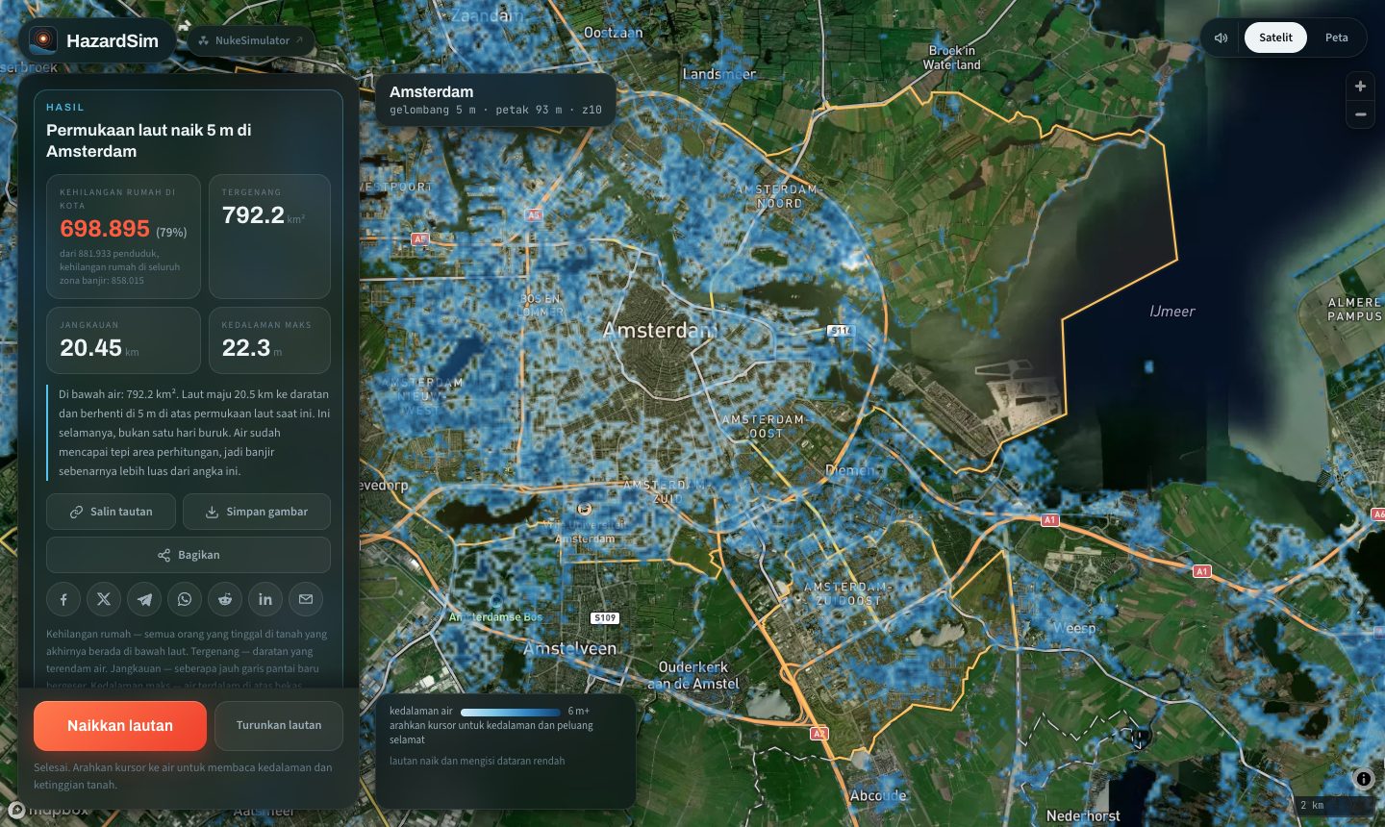1385x827 pixels.
Task: Toggle sound with speaker icon
Action: [1221, 38]
